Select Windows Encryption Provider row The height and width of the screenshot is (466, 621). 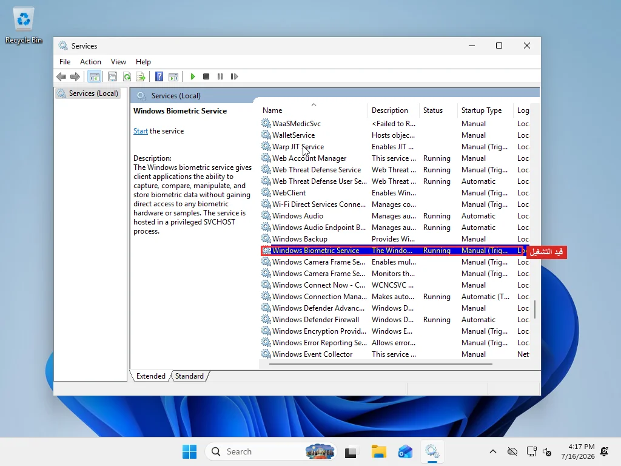(395, 331)
